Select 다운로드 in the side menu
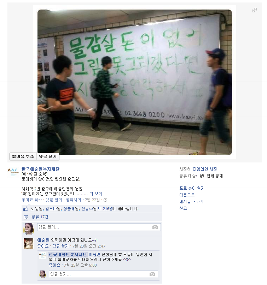The width and height of the screenshot is (267, 285). tap(187, 195)
